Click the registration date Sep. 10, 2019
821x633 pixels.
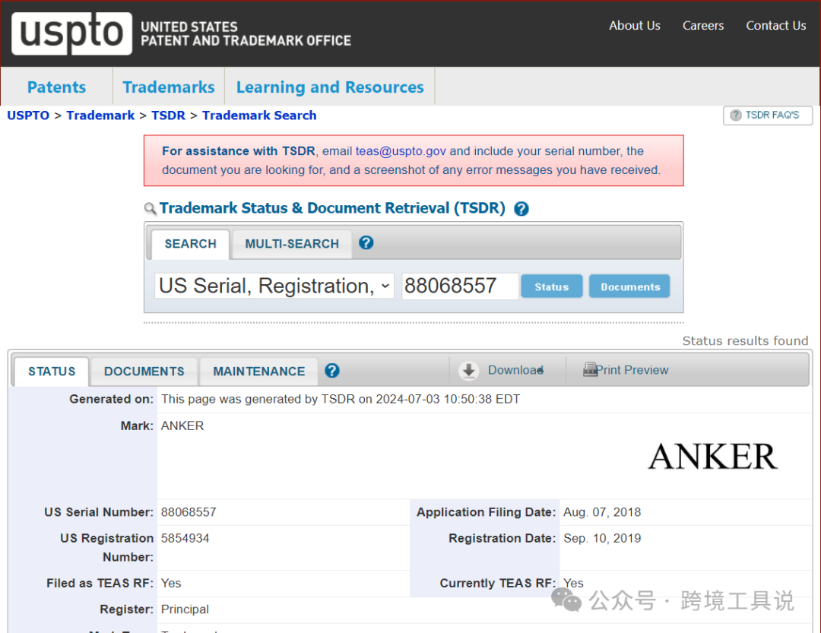tap(601, 538)
